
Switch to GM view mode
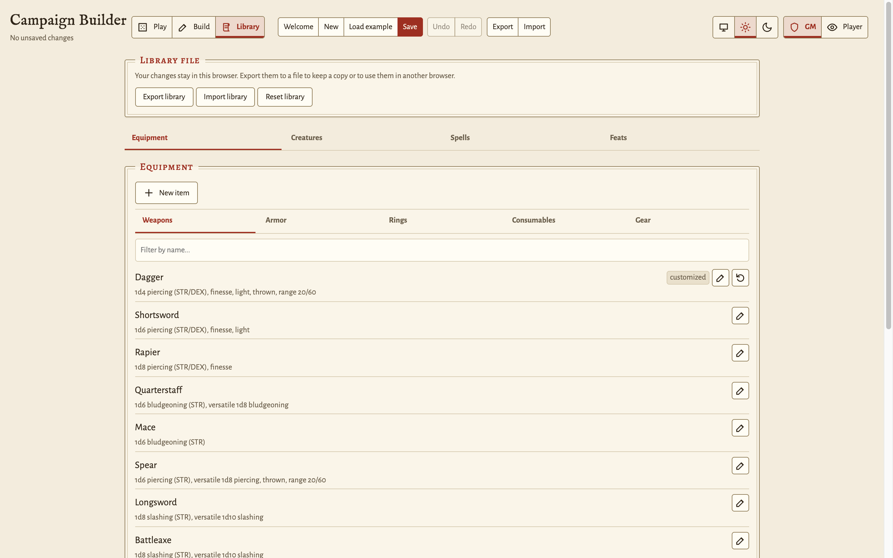802,27
